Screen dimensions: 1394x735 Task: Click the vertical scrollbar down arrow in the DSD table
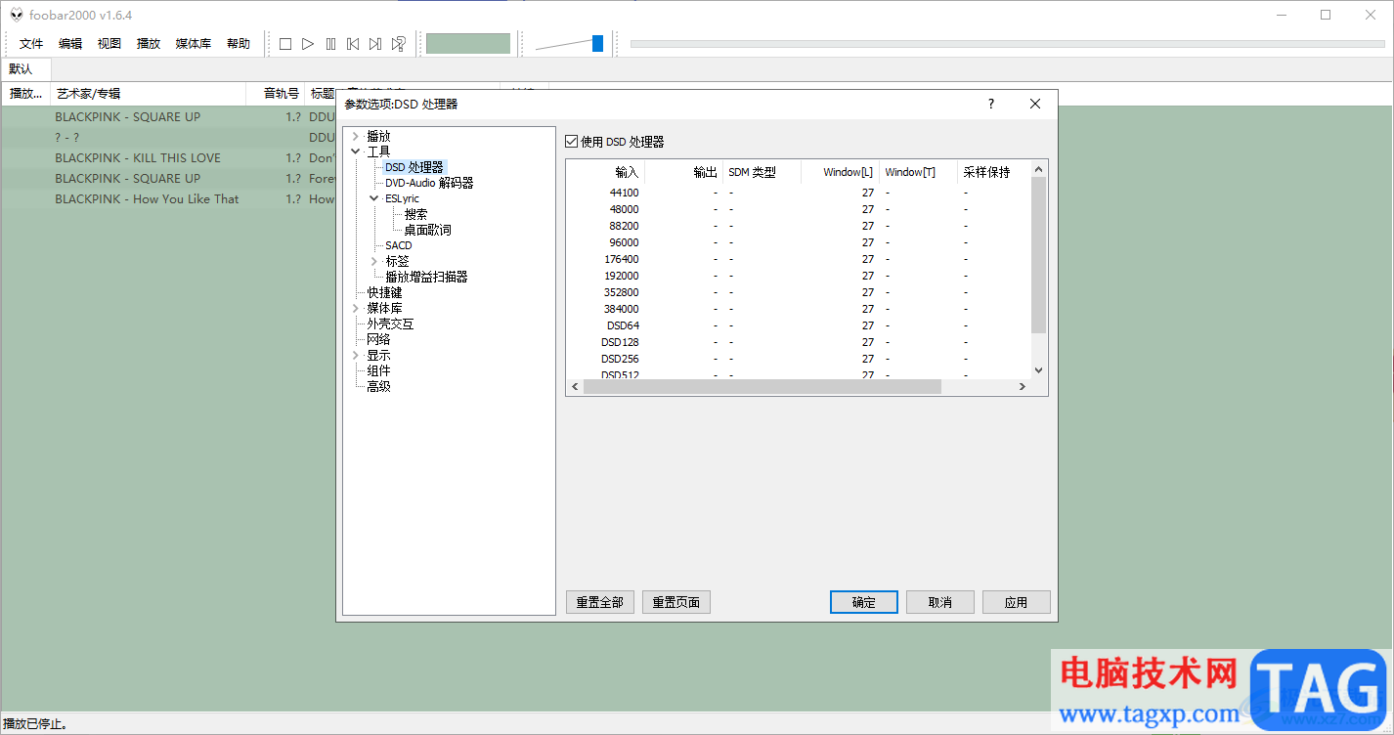coord(1039,370)
